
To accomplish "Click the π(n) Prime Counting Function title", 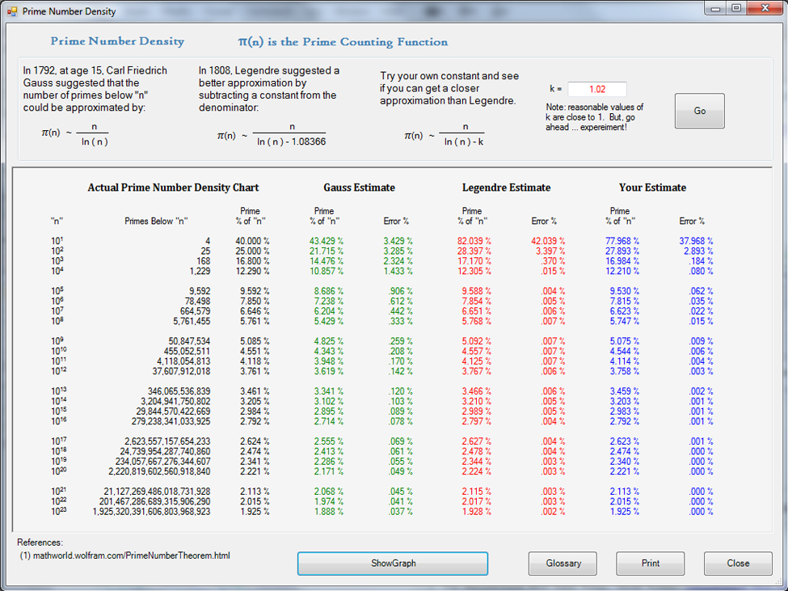I will 343,42.
